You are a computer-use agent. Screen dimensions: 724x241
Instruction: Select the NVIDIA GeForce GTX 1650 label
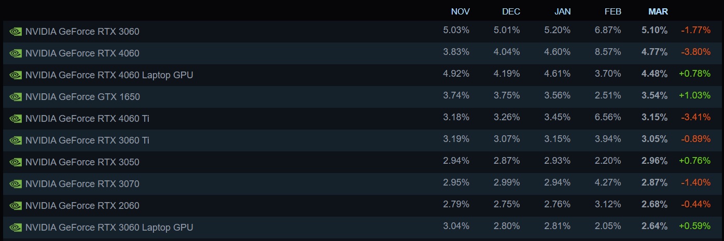[x=82, y=97]
